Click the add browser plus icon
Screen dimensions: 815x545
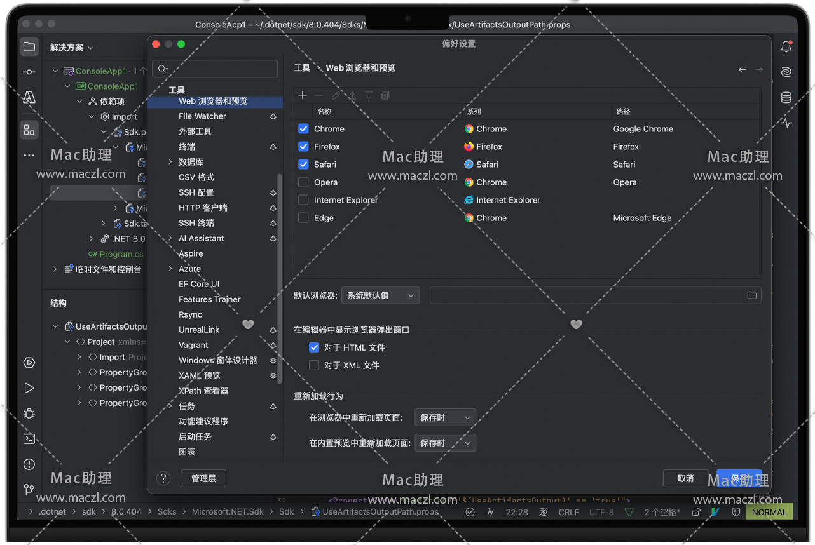click(x=303, y=95)
